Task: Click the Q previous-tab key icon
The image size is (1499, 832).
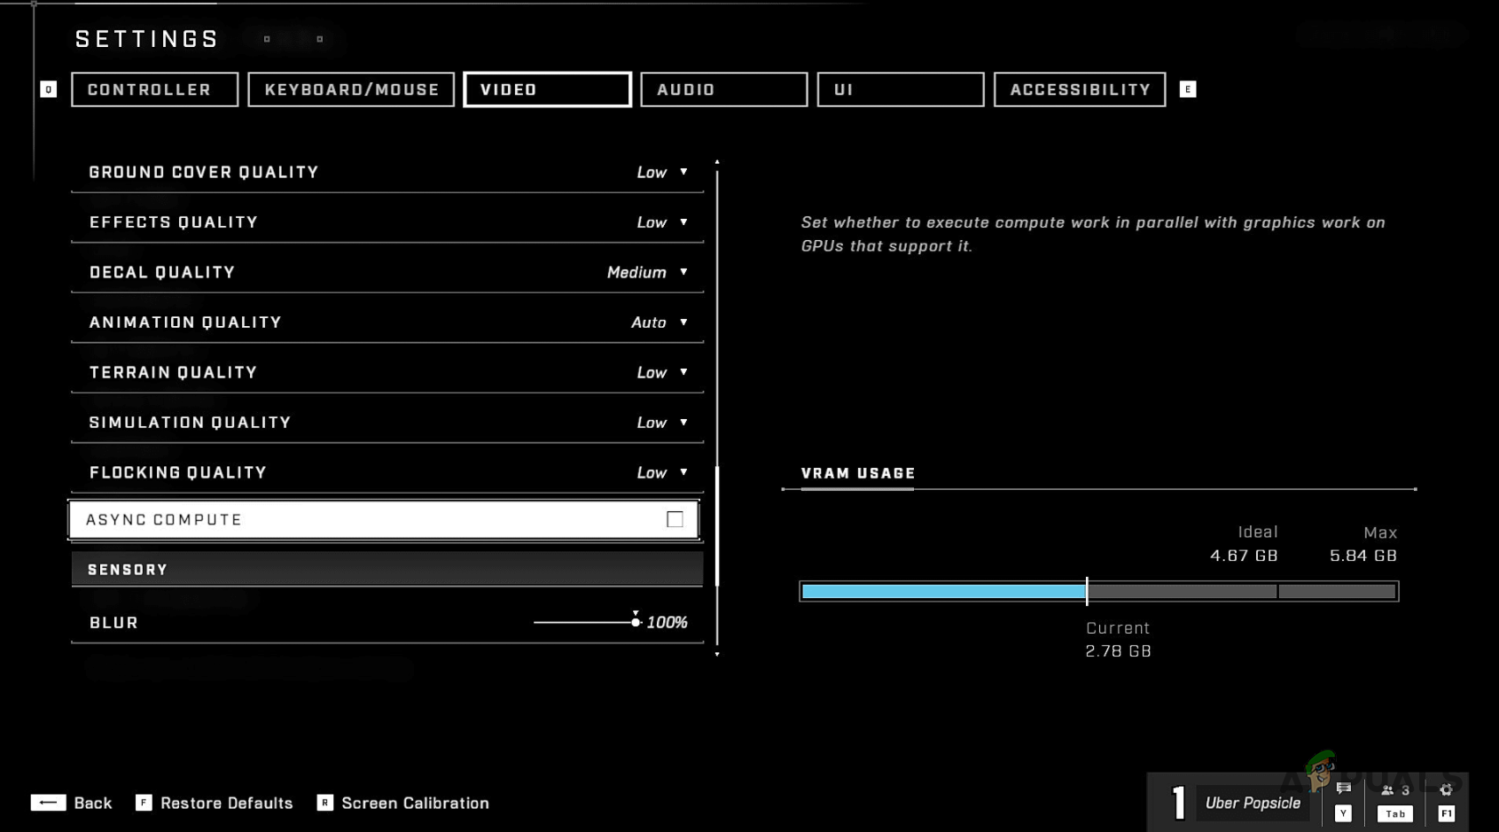Action: pyautogui.click(x=49, y=89)
